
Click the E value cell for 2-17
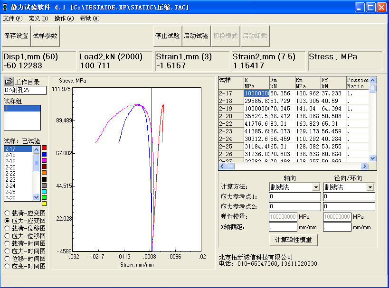pos(256,93)
